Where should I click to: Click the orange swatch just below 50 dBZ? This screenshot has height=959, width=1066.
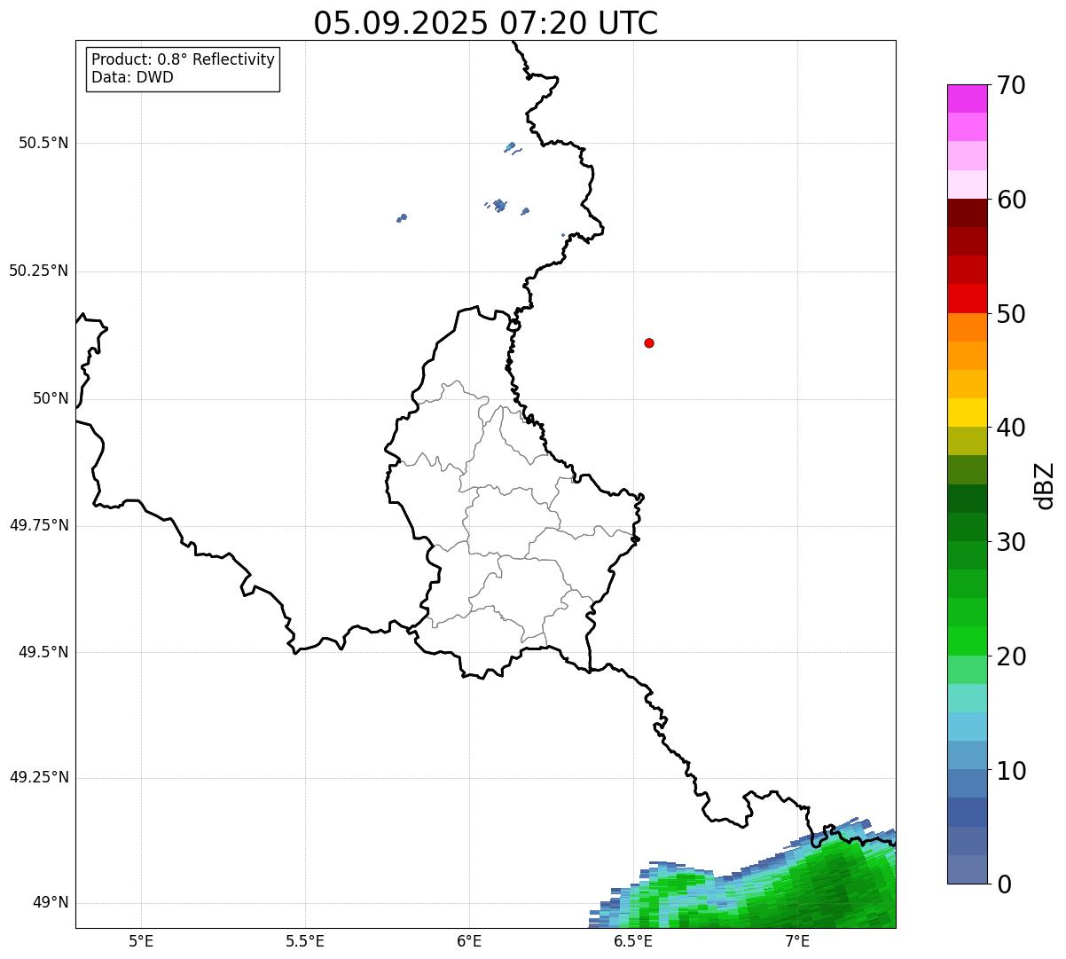pyautogui.click(x=967, y=327)
